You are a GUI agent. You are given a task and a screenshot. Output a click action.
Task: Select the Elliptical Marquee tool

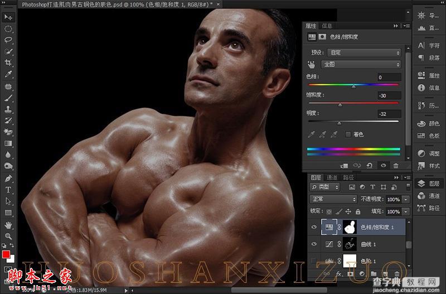click(x=8, y=29)
